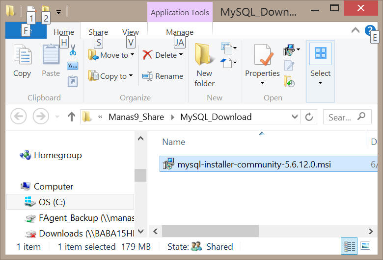Open FAgent_Backup network drive
The width and height of the screenshot is (383, 260).
click(x=80, y=218)
